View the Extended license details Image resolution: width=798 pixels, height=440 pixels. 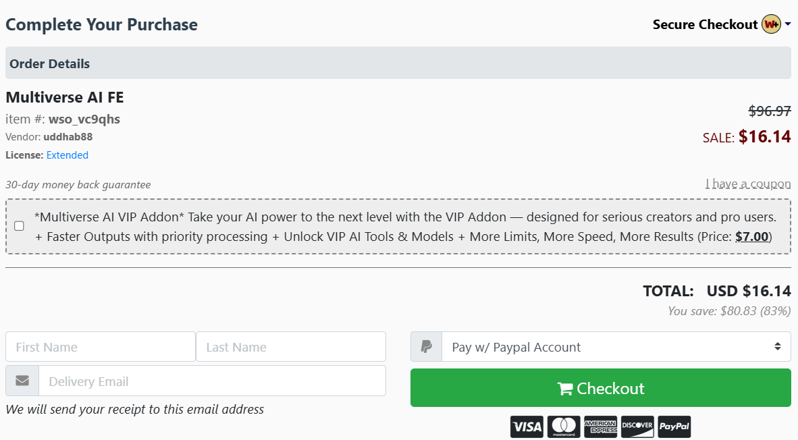[67, 155]
